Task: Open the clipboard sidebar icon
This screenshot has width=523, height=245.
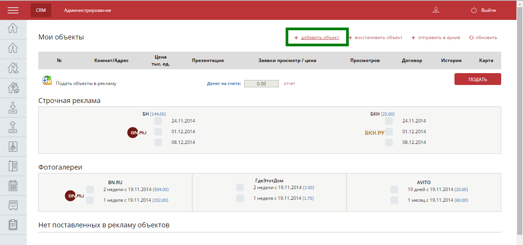Action: point(13,224)
